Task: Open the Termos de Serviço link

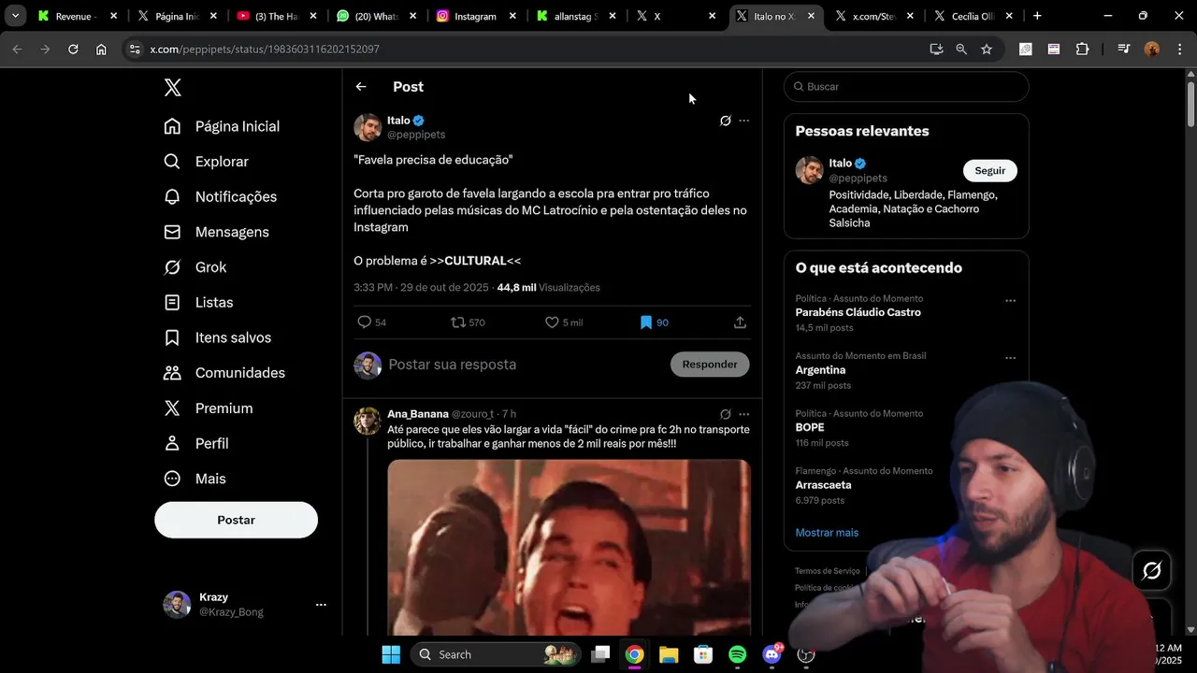Action: [827, 571]
